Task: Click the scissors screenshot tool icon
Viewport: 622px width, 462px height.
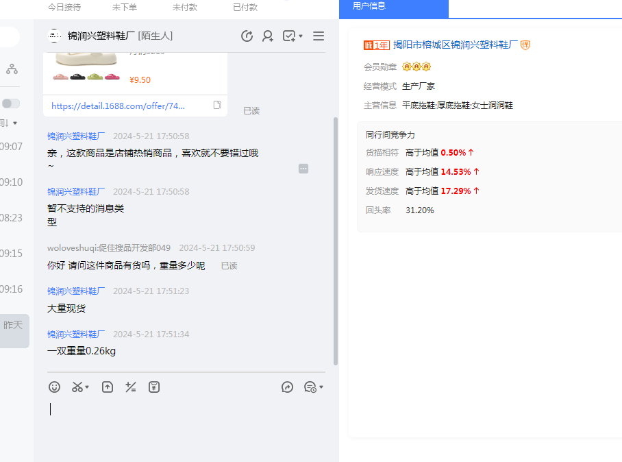Action: point(77,387)
